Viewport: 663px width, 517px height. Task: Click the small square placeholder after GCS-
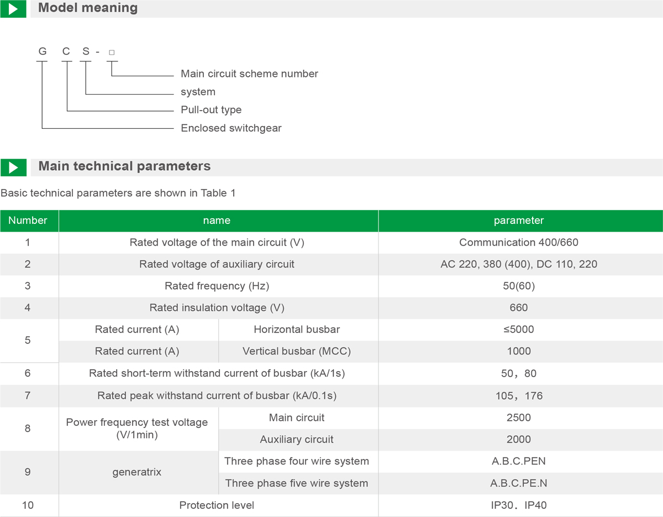[112, 53]
